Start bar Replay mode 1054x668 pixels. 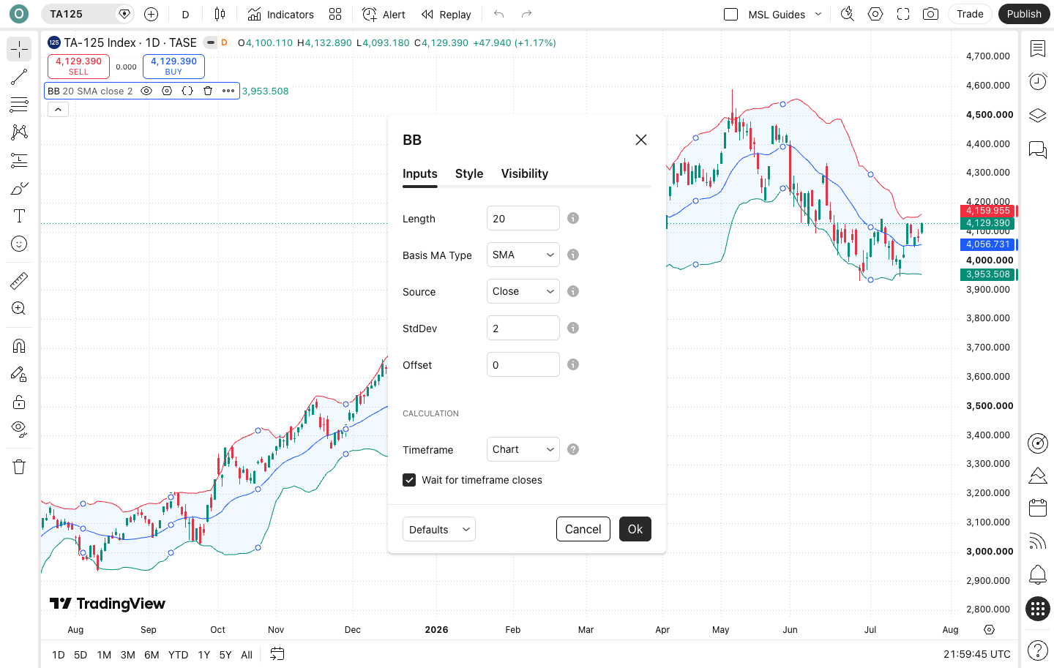(x=446, y=14)
